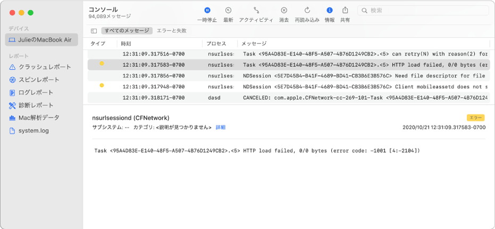
Task: Toggle the sidebar filter icon beside すべてのメッセージ
Action: (x=94, y=31)
